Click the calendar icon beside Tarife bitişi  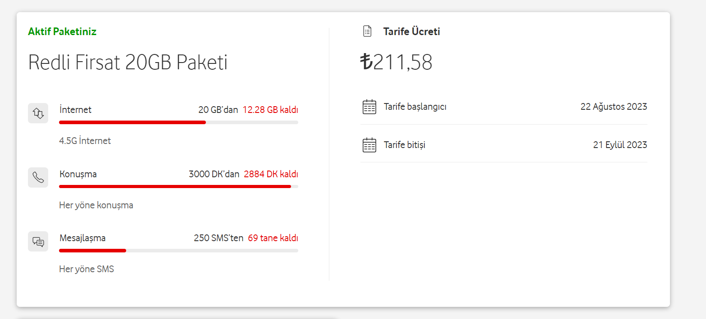369,145
